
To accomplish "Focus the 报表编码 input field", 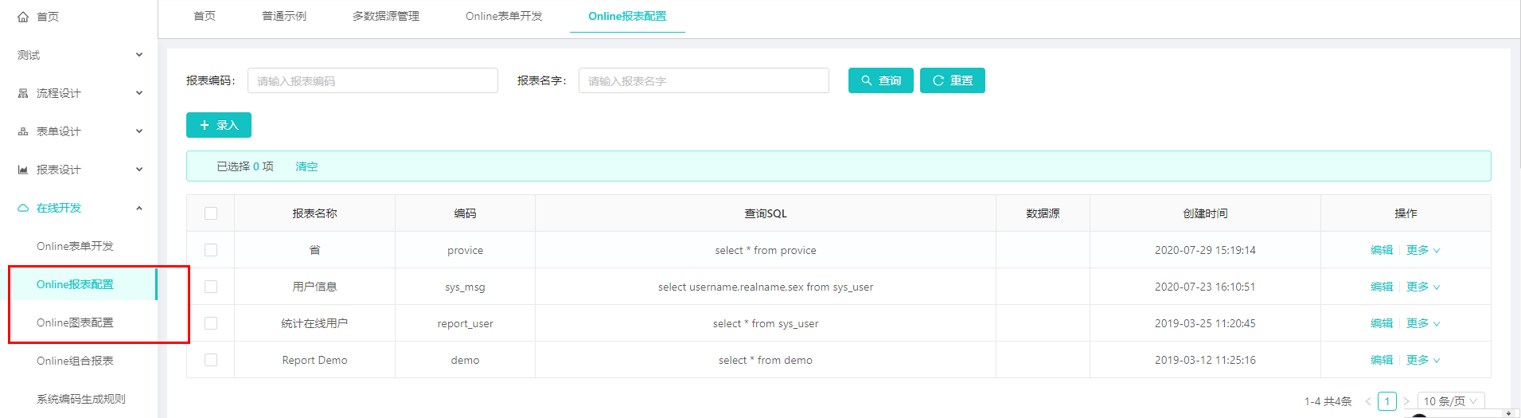I will point(372,80).
